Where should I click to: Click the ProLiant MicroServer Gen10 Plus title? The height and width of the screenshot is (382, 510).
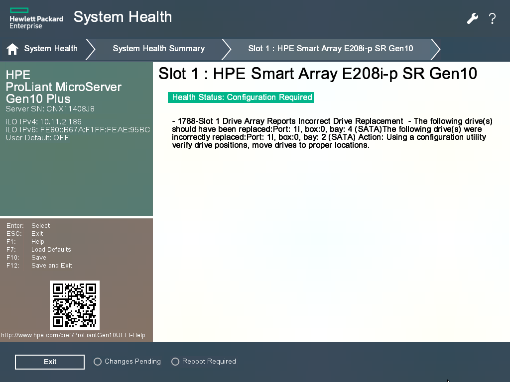coord(63,87)
